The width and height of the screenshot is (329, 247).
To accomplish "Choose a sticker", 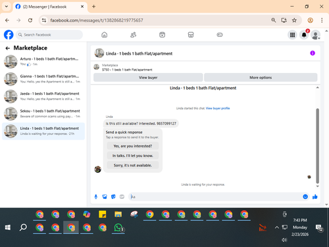I will [113, 197].
